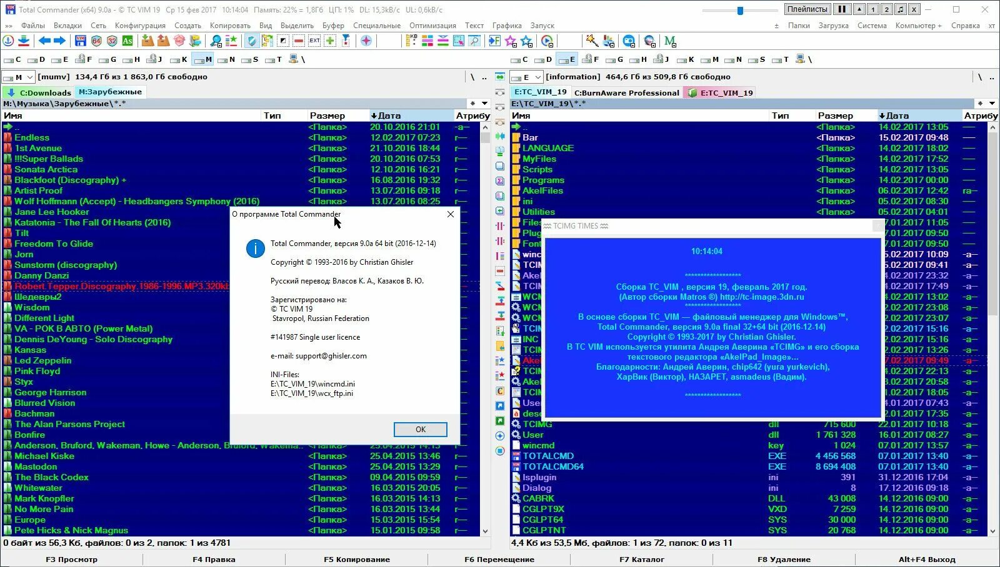
Task: Select drive S in right drive bar
Action: click(x=756, y=59)
